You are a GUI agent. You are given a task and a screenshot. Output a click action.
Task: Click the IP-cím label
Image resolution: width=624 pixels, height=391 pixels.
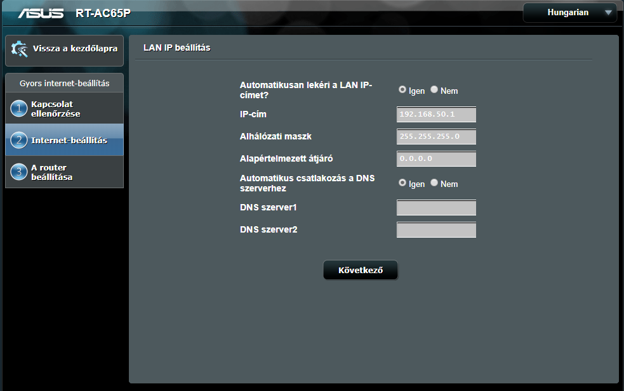tap(253, 114)
